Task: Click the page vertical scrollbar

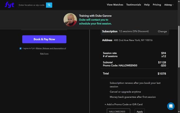Action: coord(179,47)
